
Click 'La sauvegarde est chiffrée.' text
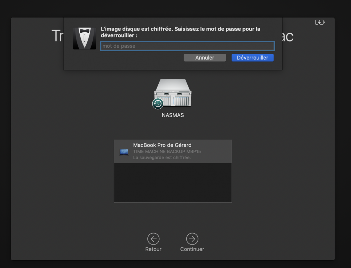(x=162, y=158)
